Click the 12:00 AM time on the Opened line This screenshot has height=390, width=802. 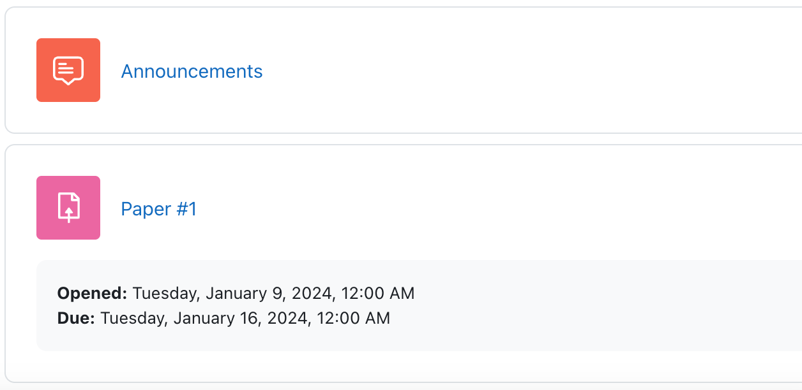378,293
